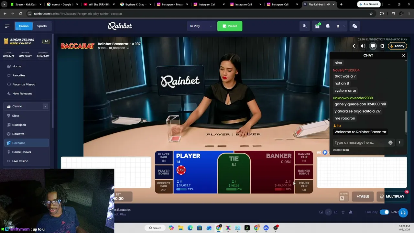
Task: Open the chat options three-dot menu
Action: 399,142
